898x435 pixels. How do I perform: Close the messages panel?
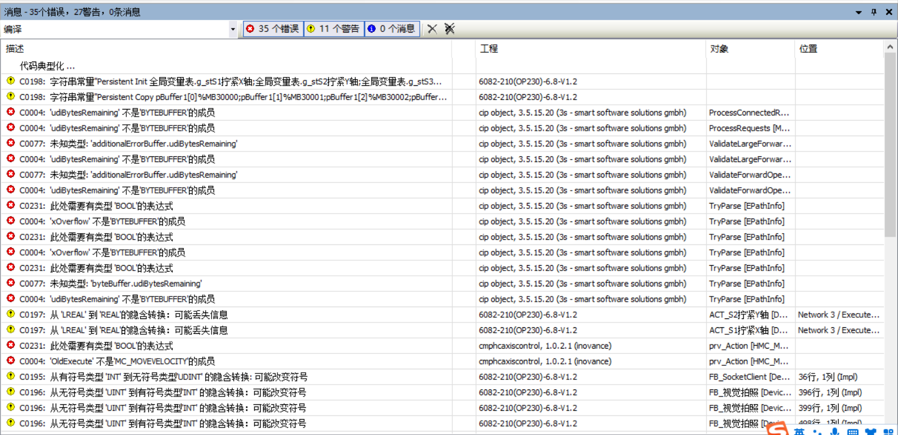[x=889, y=12]
